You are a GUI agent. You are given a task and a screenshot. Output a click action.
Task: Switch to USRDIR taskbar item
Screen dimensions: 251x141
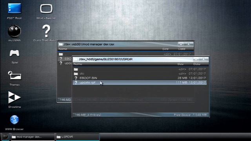78,137
